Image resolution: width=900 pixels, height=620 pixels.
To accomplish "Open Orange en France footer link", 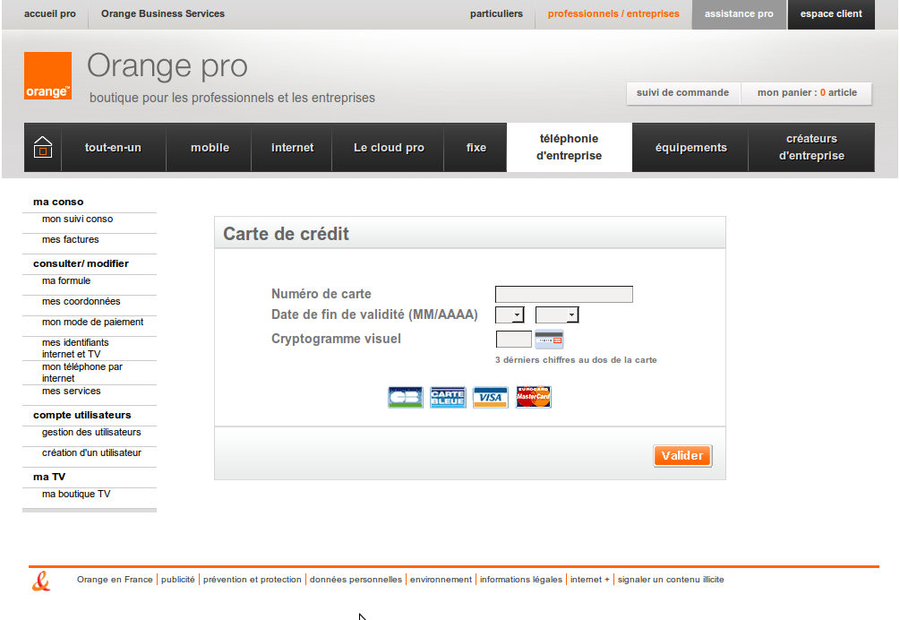I will pyautogui.click(x=115, y=580).
